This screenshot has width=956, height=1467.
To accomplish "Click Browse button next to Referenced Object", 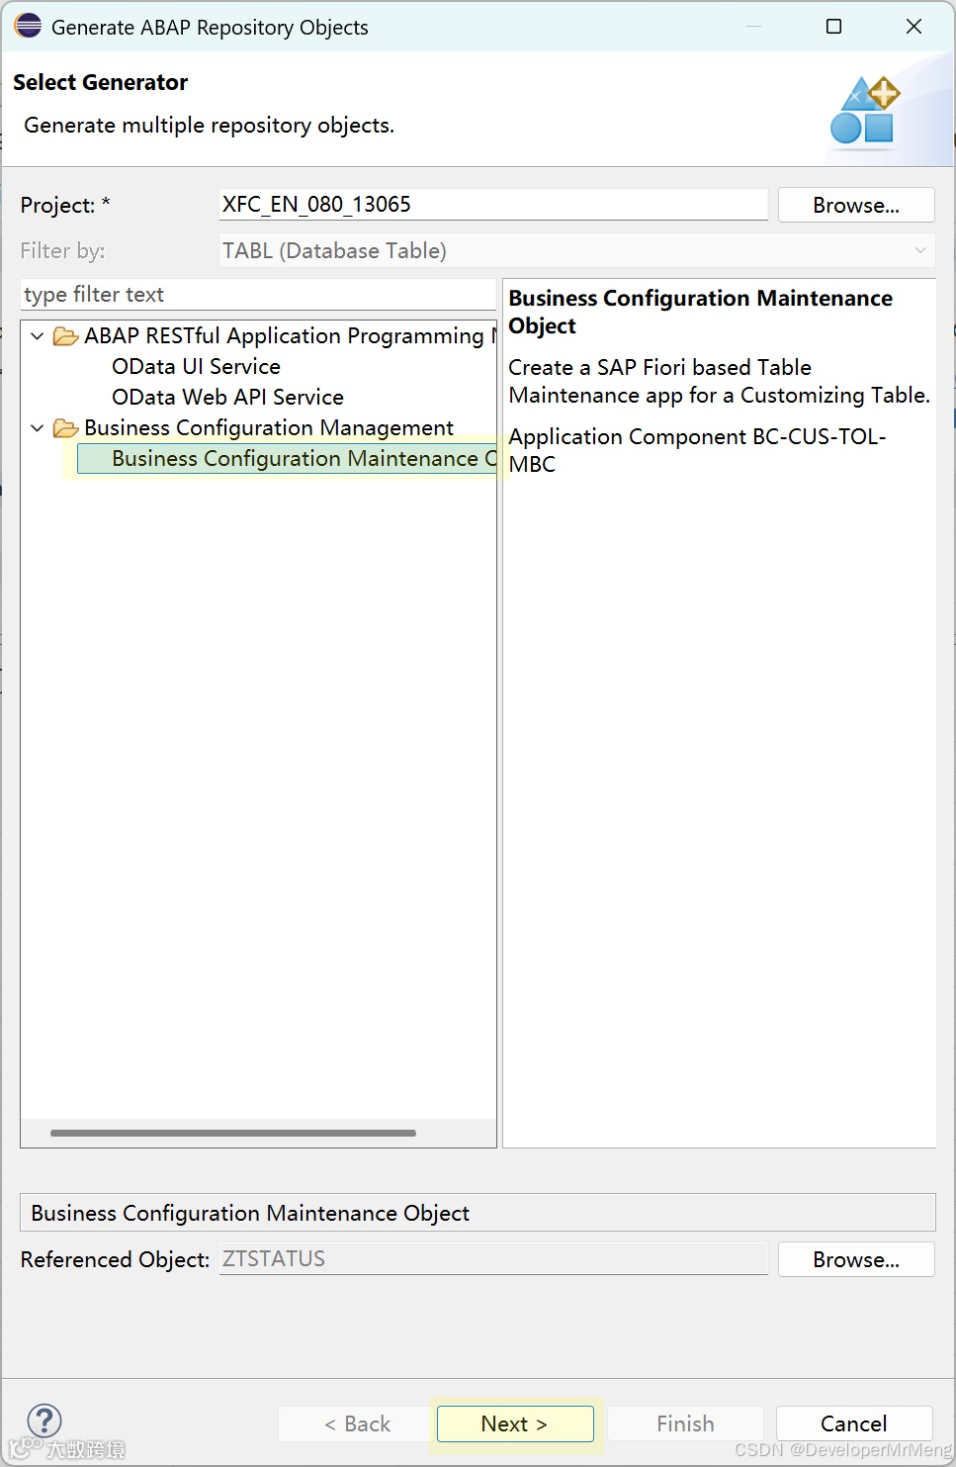I will (856, 1259).
